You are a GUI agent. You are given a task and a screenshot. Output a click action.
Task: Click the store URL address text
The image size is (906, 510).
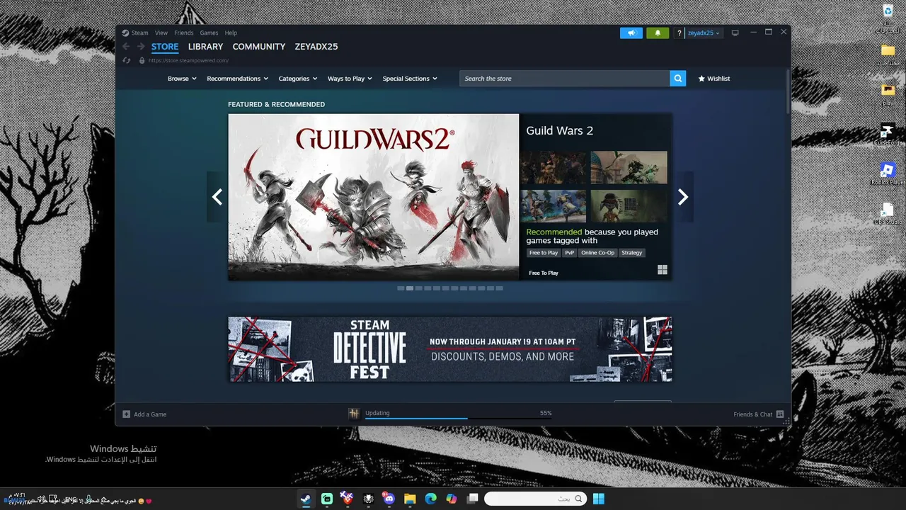pyautogui.click(x=188, y=61)
